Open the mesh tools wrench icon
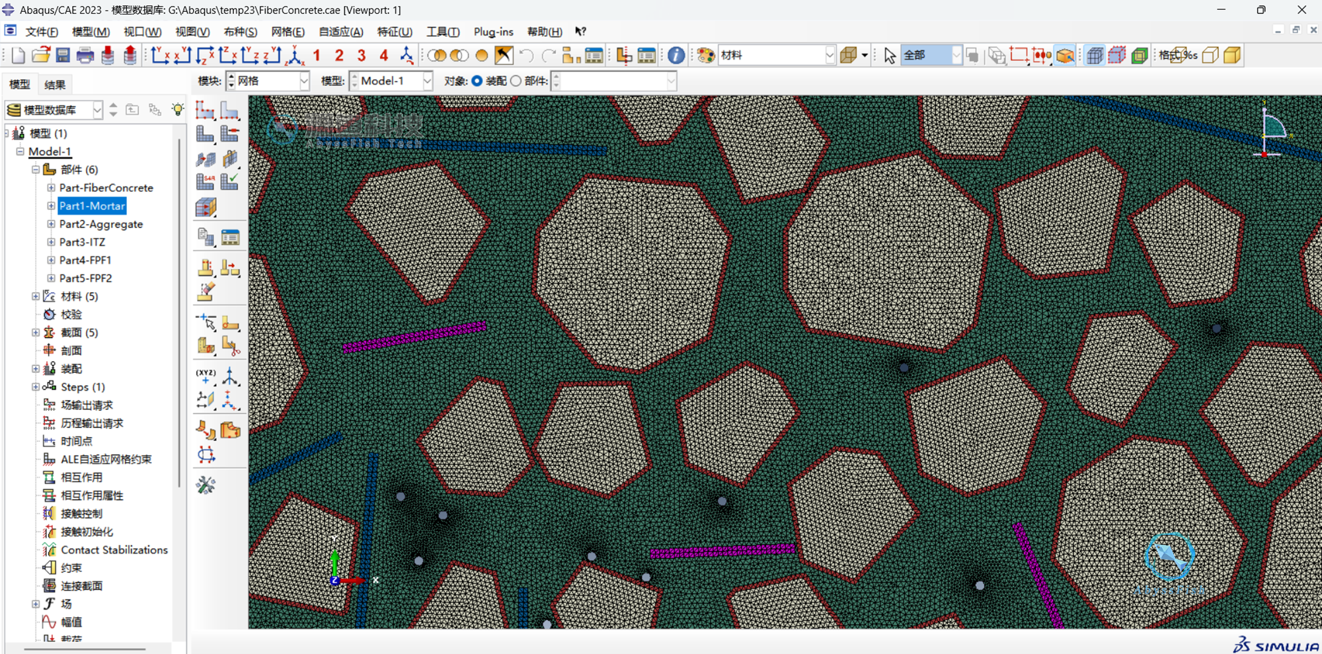 tap(206, 485)
